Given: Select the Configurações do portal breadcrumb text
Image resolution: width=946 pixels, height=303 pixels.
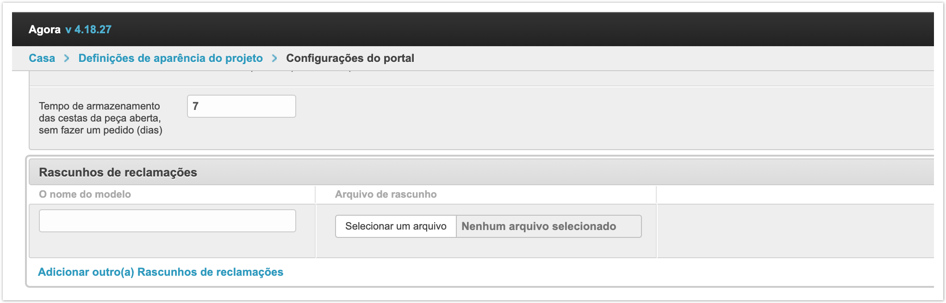Looking at the screenshot, I should [350, 58].
